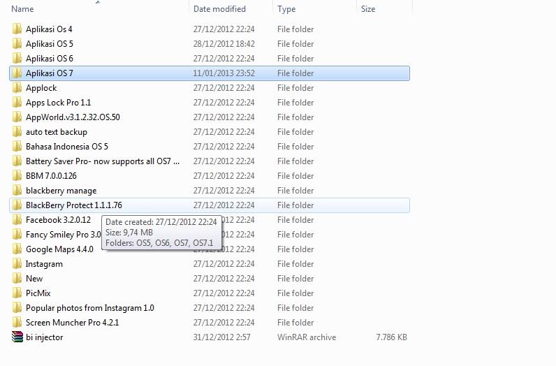Click the PicMix folder icon

click(17, 293)
